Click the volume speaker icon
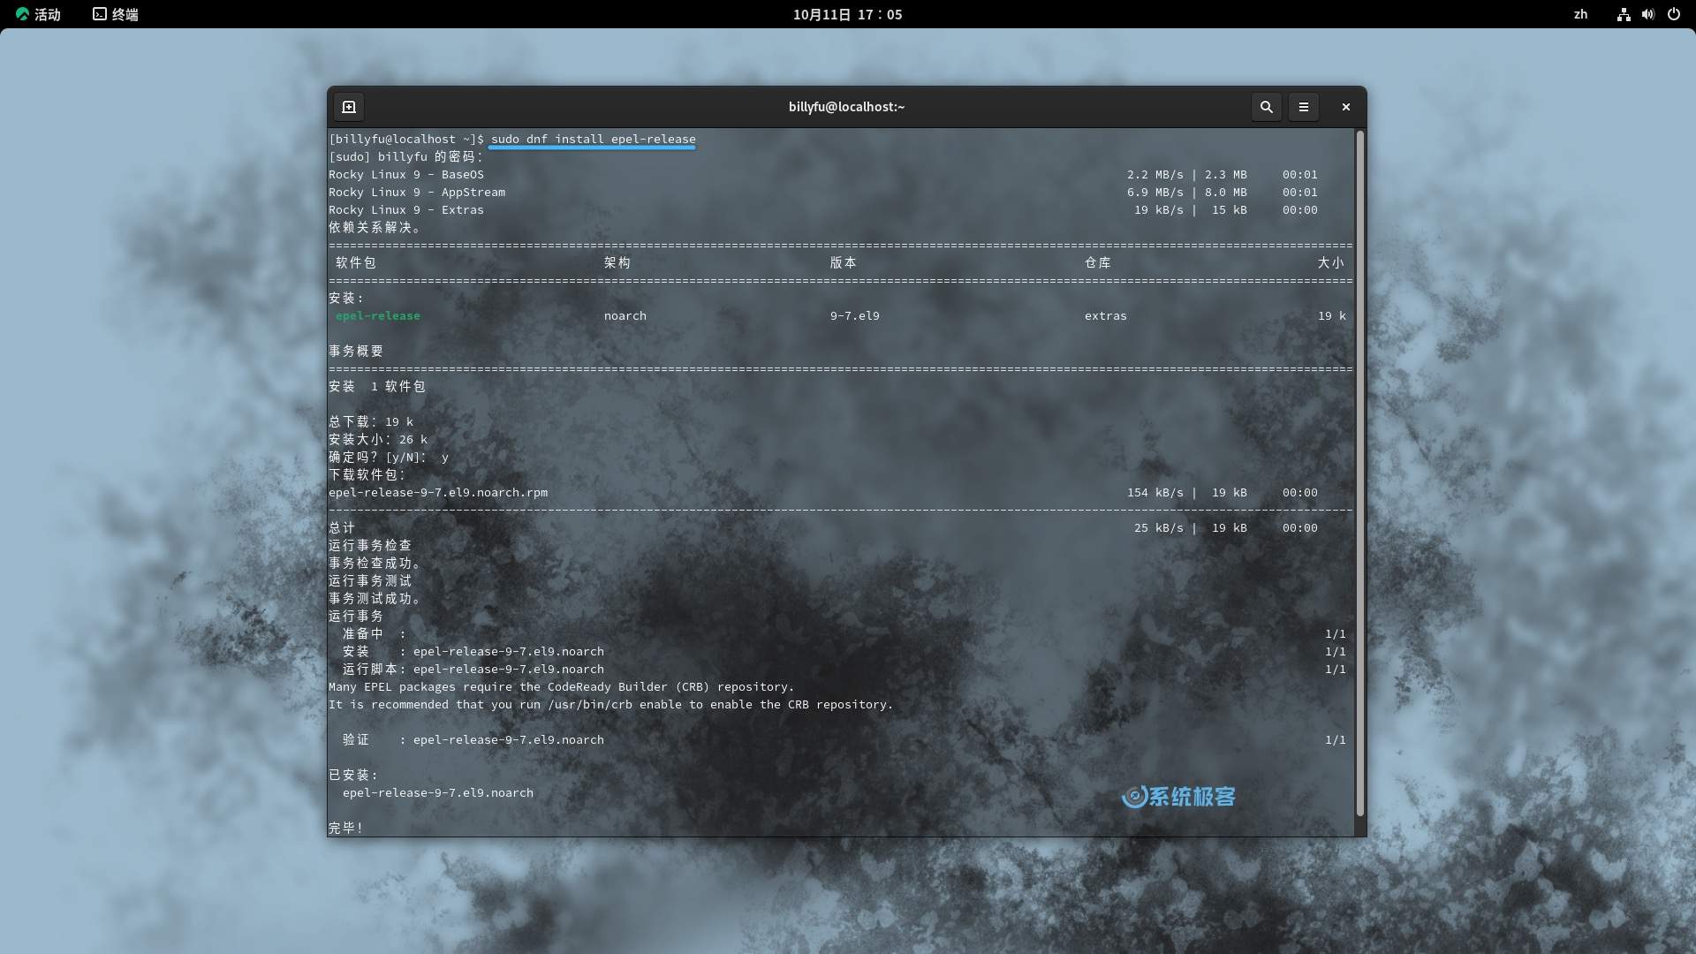1696x954 pixels. 1647,14
